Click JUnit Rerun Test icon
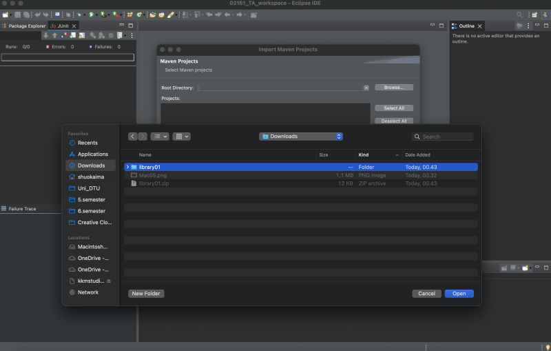Viewport: 551px width, 351px height. [x=92, y=35]
